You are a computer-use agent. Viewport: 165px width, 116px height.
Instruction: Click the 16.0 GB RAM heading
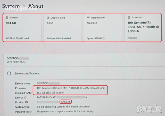coord(92,23)
